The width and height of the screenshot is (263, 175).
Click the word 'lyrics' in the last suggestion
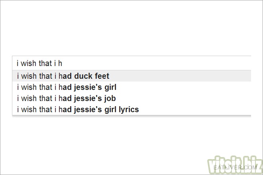coord(129,110)
